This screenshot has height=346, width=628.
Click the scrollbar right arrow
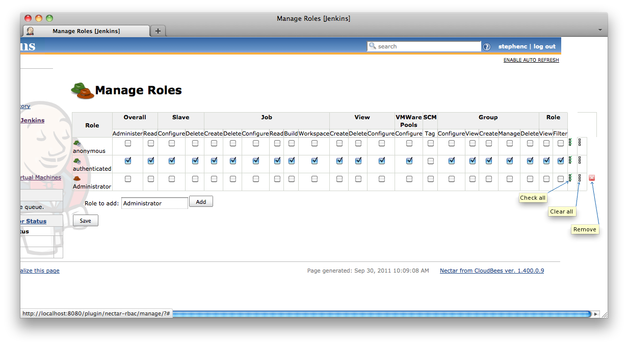(595, 314)
